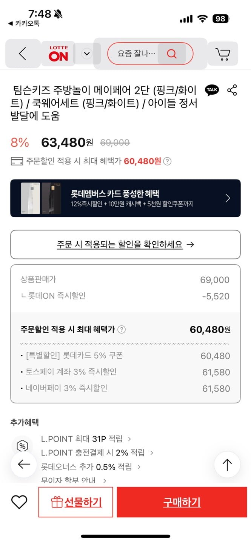The height and width of the screenshot is (543, 251).
Task: Tap the floating back arrow button
Action: pos(24,464)
